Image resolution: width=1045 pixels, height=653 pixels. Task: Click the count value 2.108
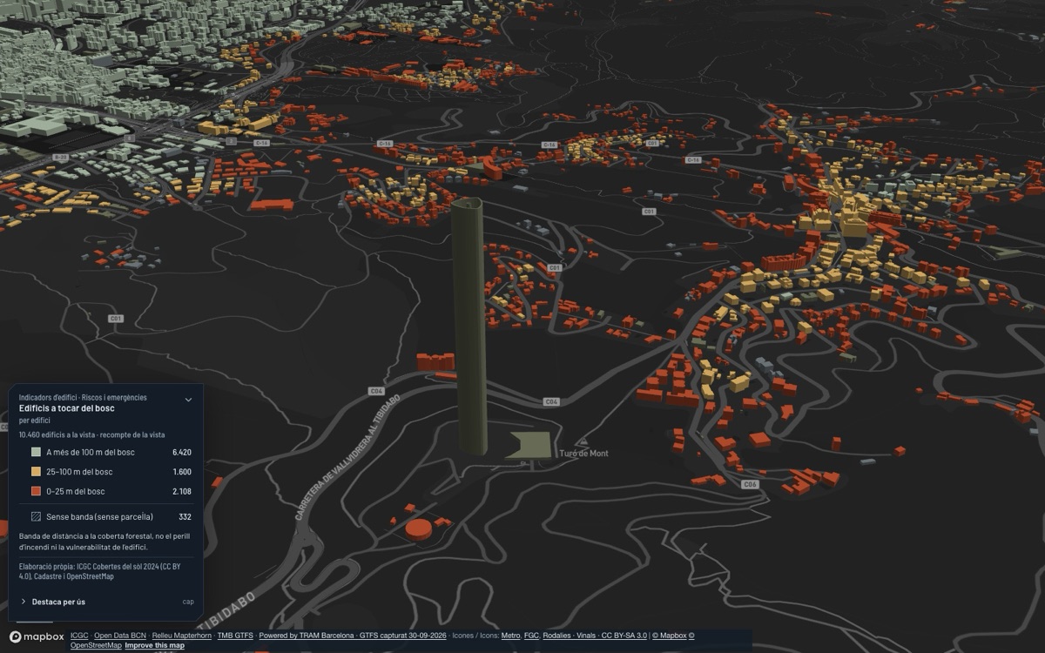(x=181, y=491)
